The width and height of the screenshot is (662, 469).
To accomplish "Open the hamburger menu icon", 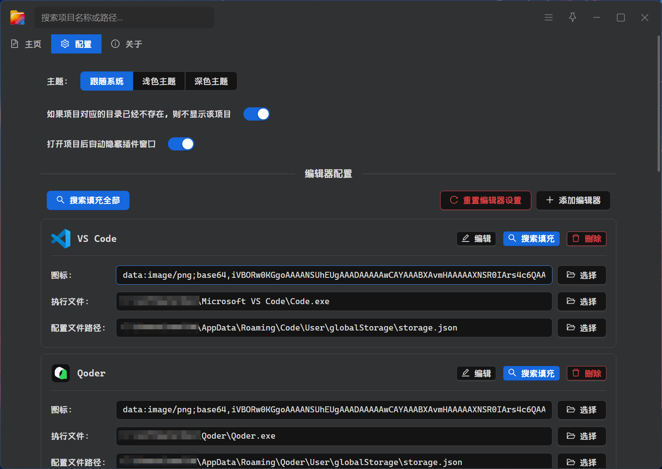I will pos(548,18).
